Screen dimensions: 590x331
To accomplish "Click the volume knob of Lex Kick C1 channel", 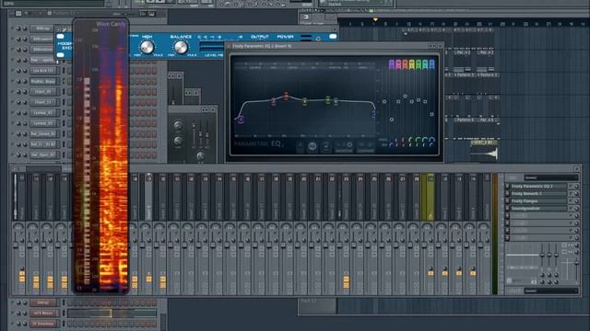I will click(x=25, y=71).
